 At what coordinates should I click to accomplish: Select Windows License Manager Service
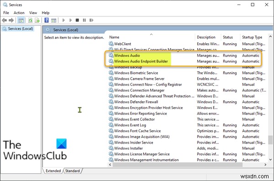(x=142, y=154)
